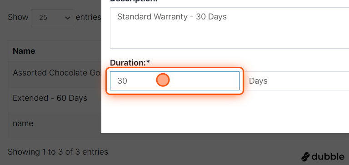349x165 pixels.
Task: Click the dubble wordmark text
Action: click(328, 156)
